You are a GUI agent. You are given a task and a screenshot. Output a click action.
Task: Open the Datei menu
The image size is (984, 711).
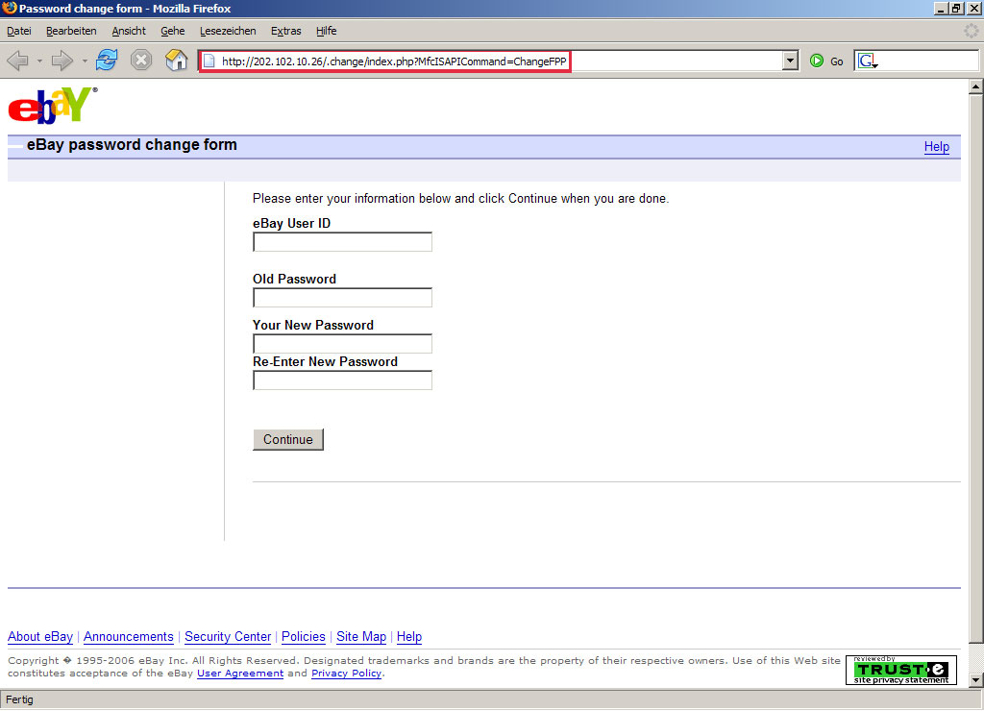coord(19,31)
